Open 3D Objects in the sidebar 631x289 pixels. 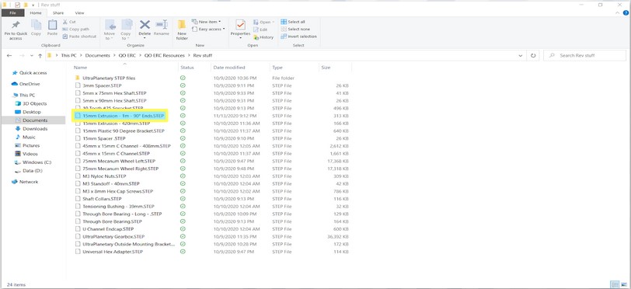[30, 104]
